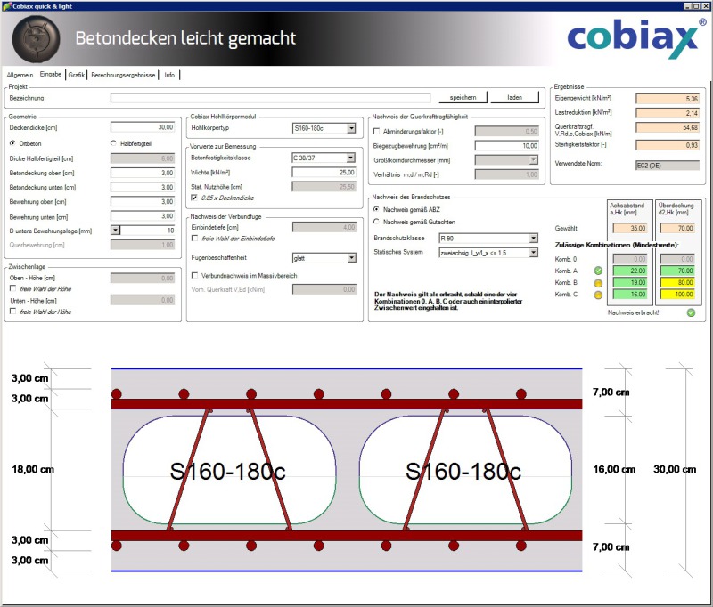Click the Cobiax void former logo icon
713x607 pixels.
[x=36, y=39]
